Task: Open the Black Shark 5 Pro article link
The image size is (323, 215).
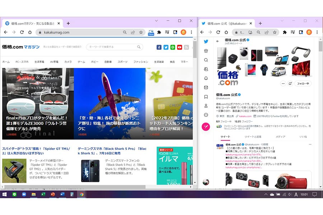Action: pyautogui.click(x=112, y=151)
